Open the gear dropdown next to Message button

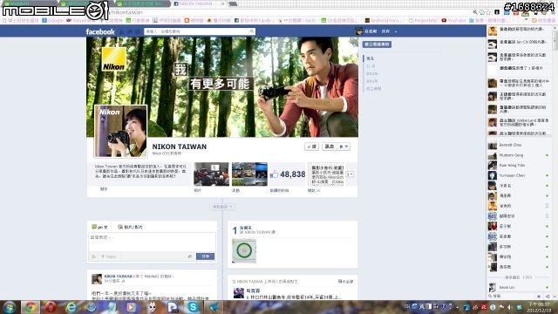344,147
